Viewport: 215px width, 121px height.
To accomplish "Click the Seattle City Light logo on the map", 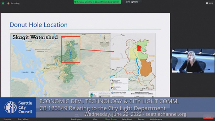I will pyautogui.click(x=119, y=93).
